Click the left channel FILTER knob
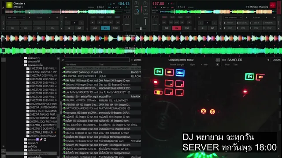Screen dimensions: 282x158 pyautogui.click(x=137, y=11)
